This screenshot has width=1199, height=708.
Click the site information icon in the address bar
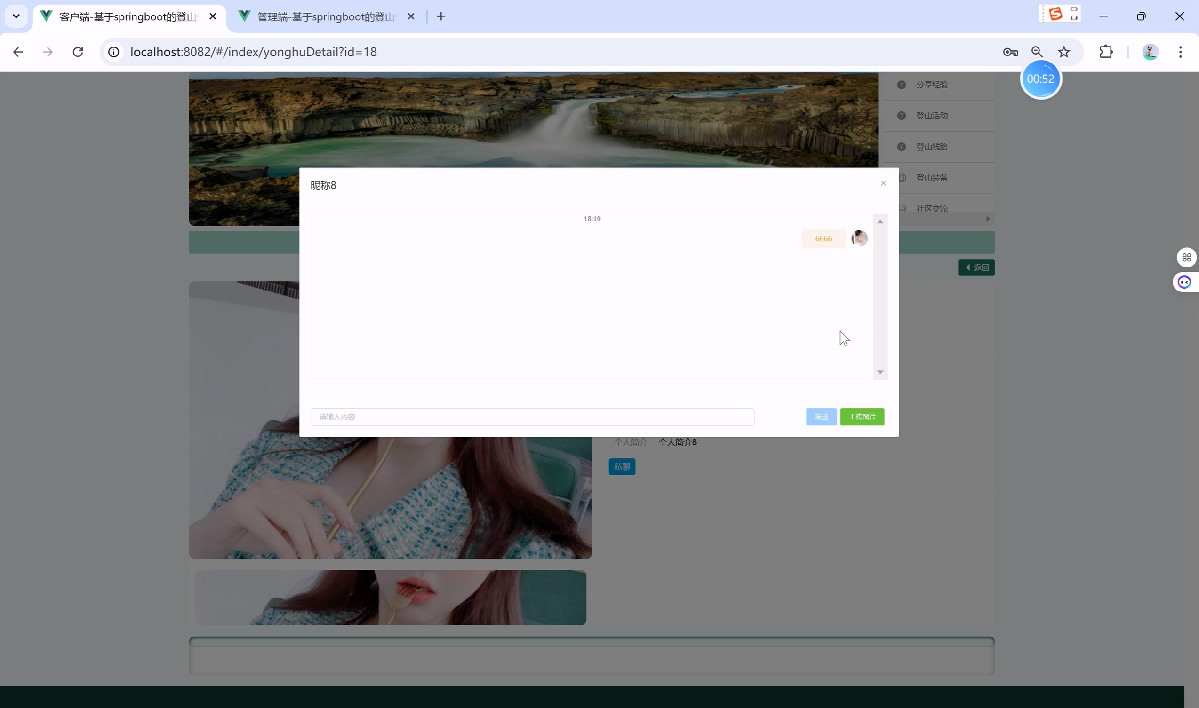pos(114,52)
